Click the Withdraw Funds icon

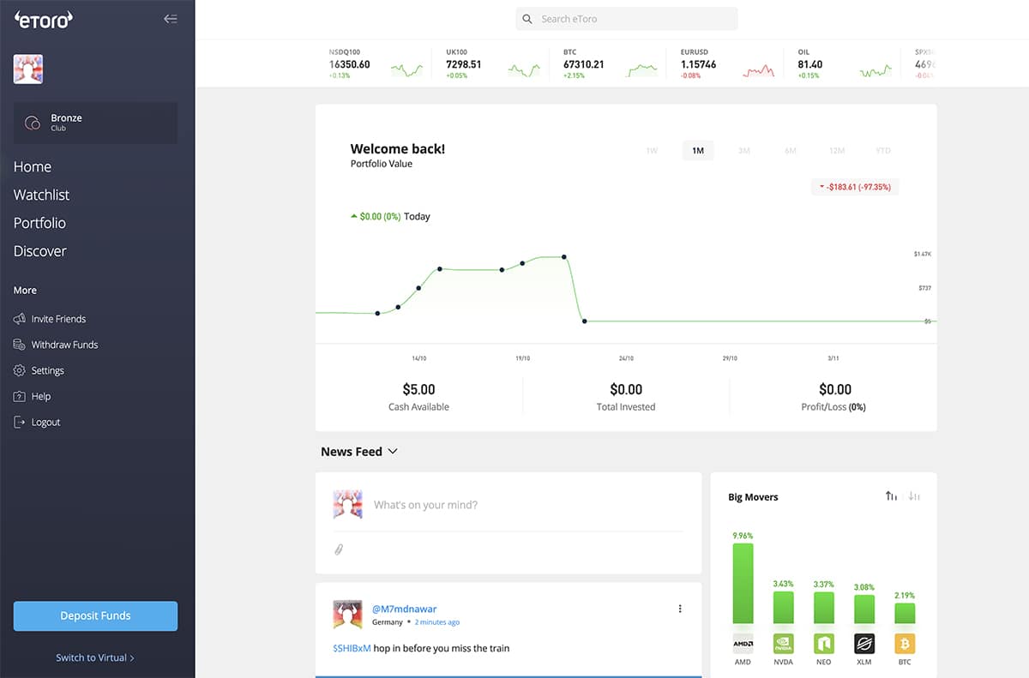pyautogui.click(x=20, y=345)
